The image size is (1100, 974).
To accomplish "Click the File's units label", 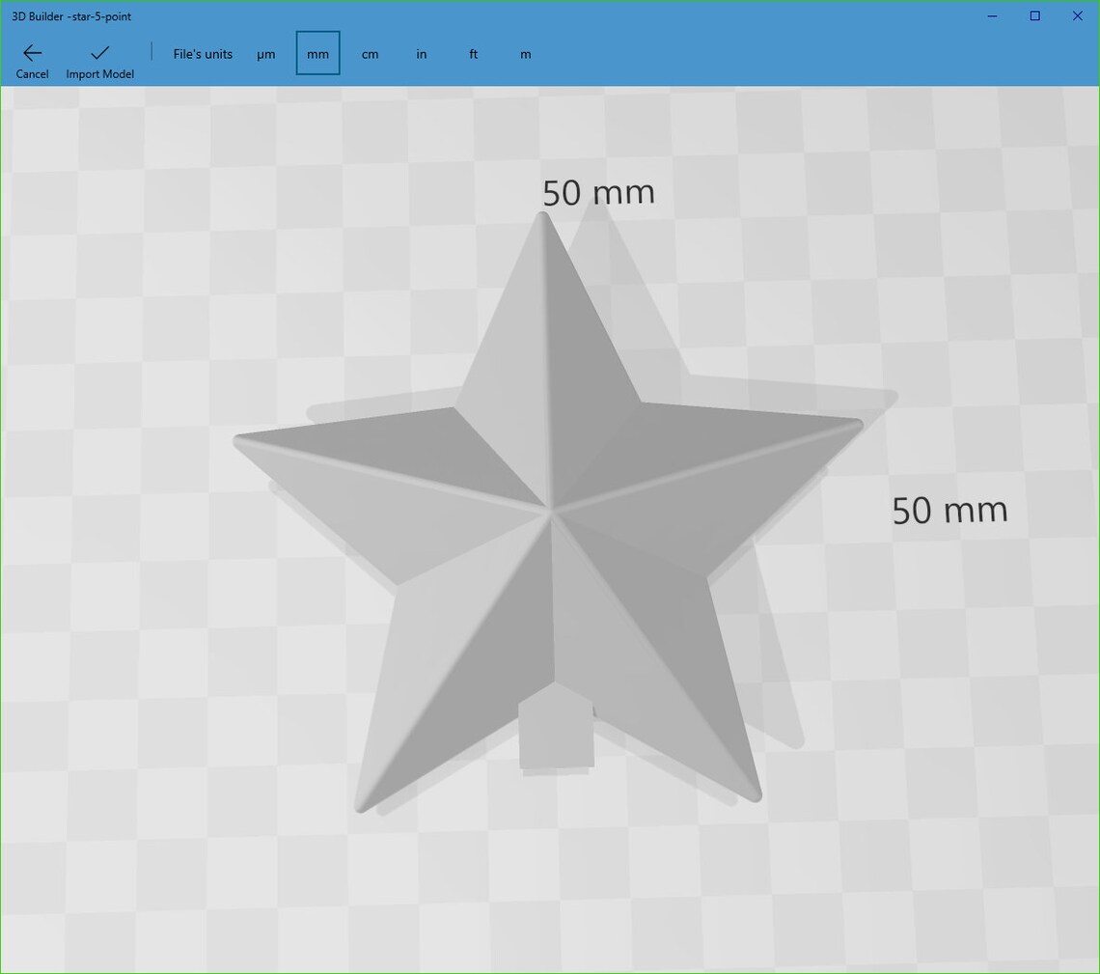I will tap(203, 54).
